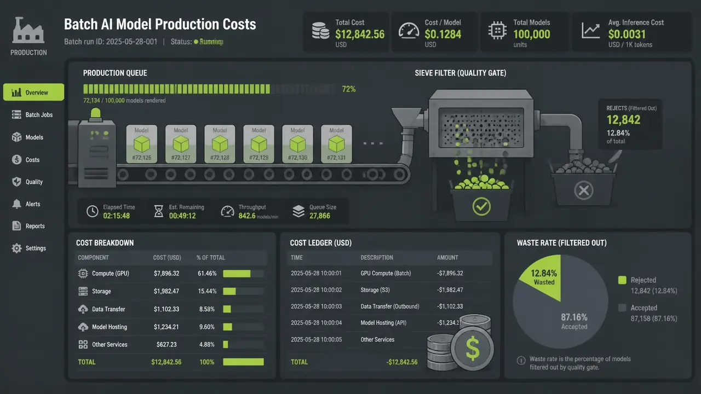Click the Running status text
Viewport: 701px width, 394px height.
click(211, 42)
